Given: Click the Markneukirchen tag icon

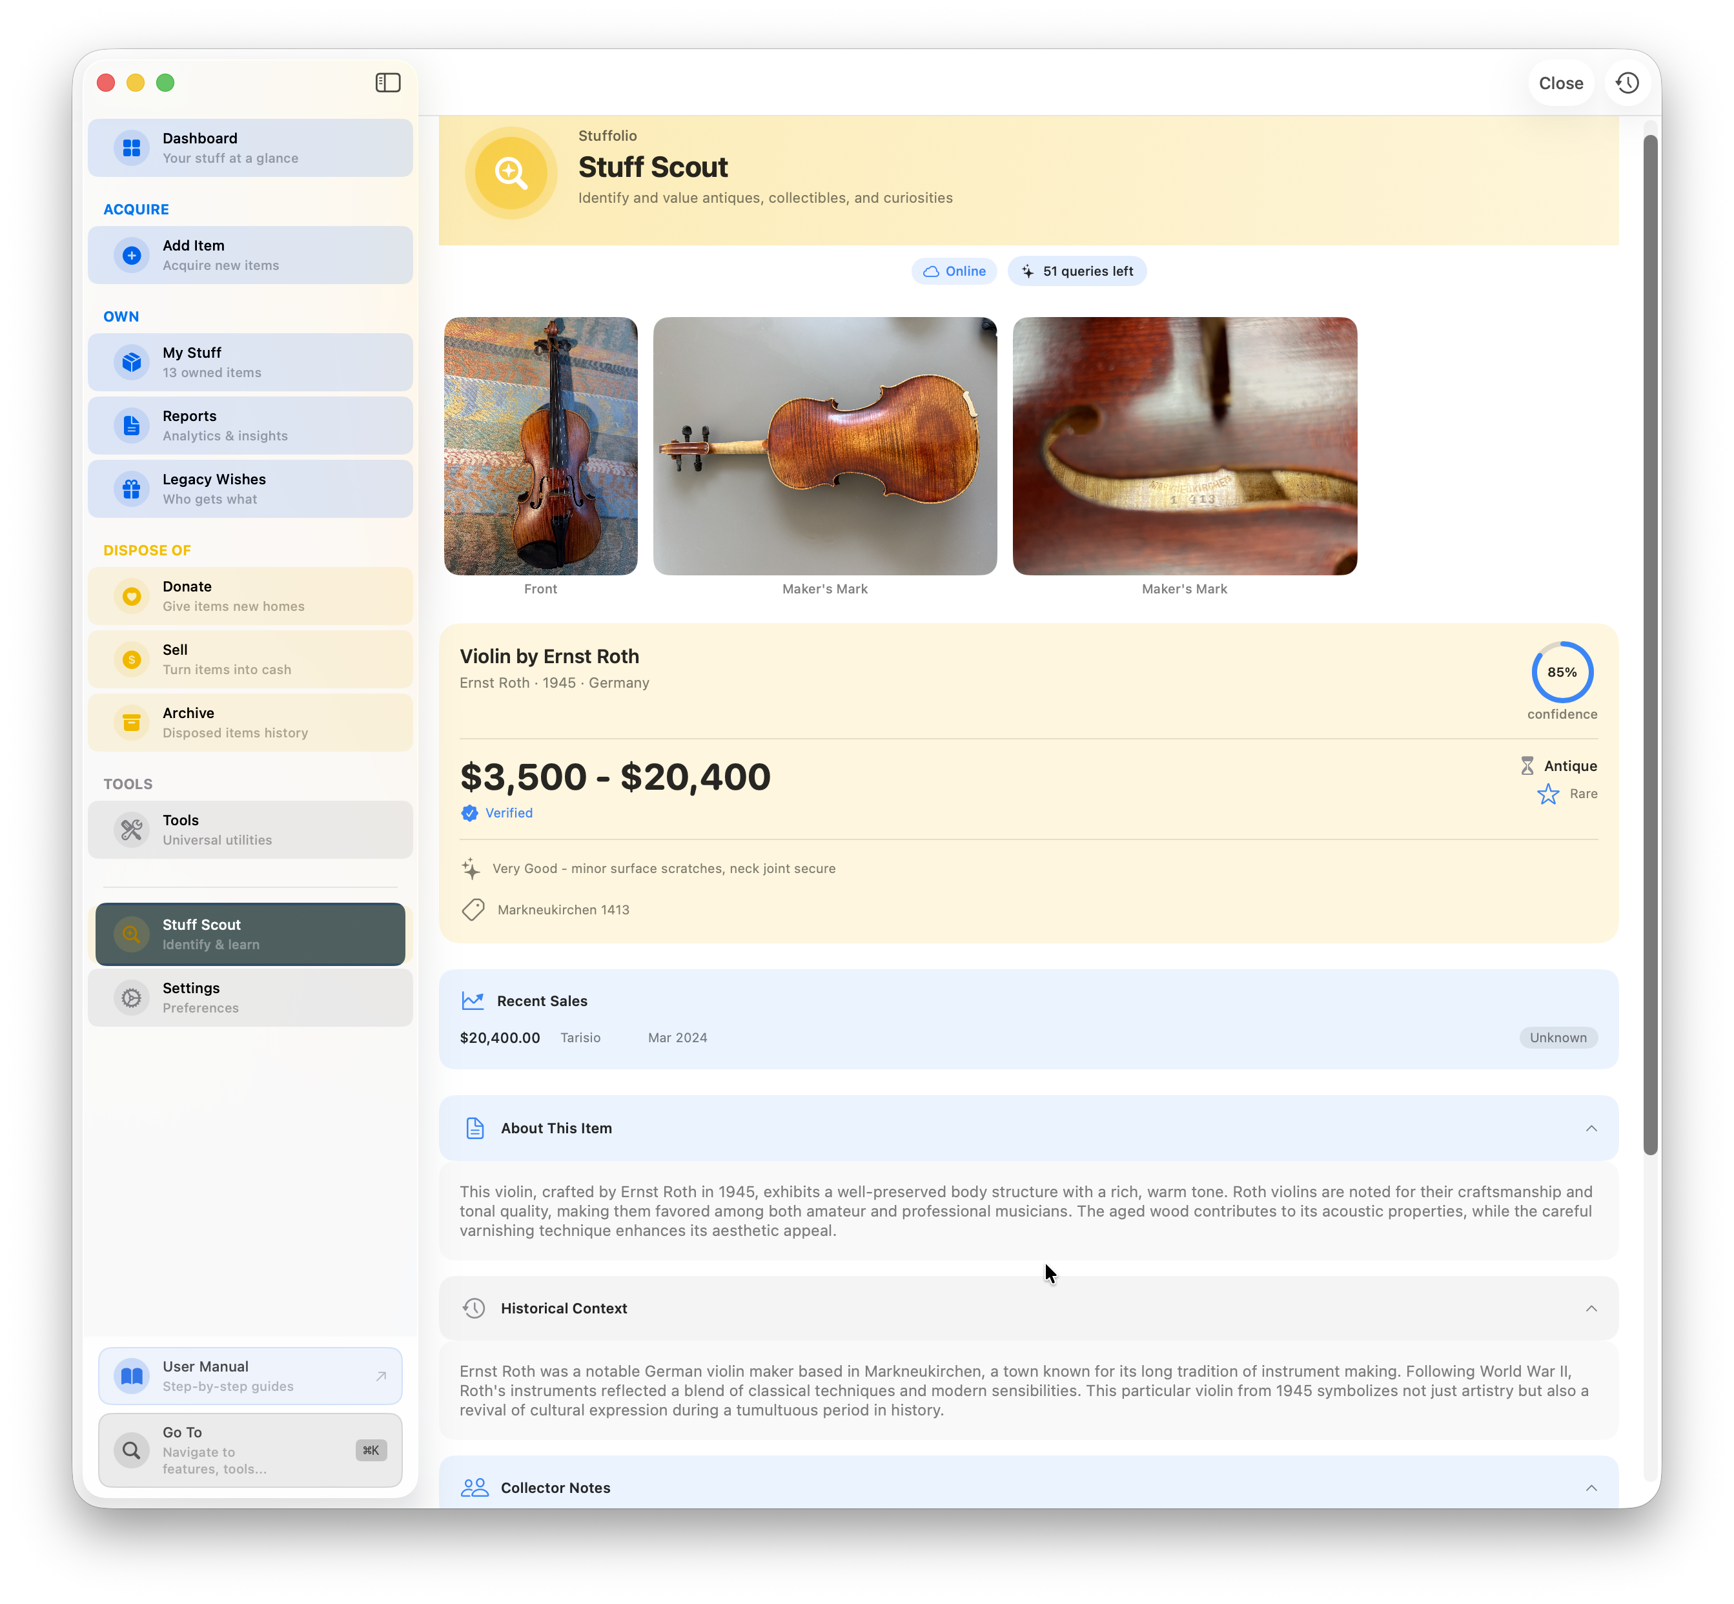Looking at the screenshot, I should [473, 910].
